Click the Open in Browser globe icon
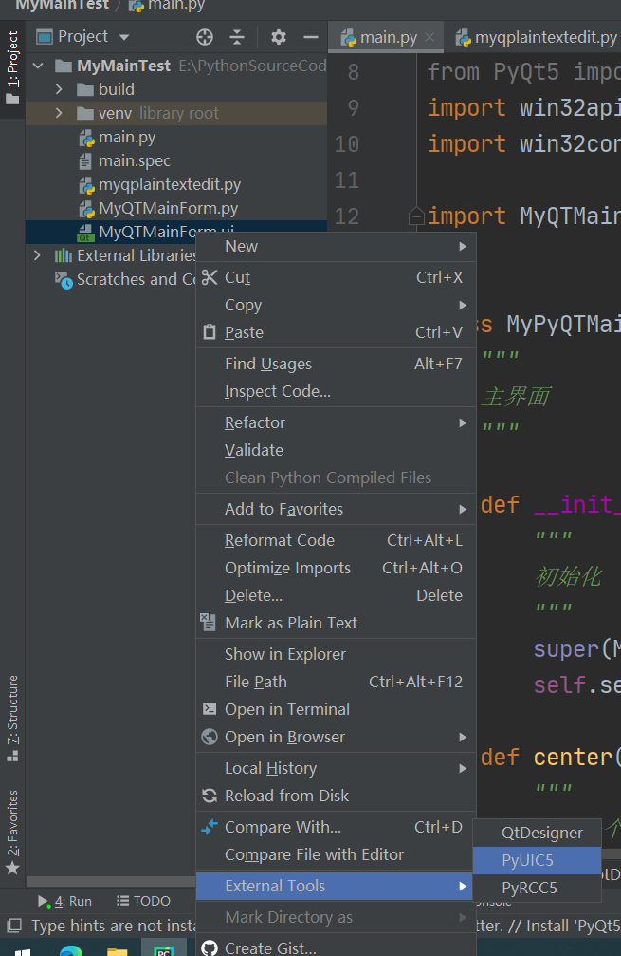621x956 pixels. click(x=209, y=737)
